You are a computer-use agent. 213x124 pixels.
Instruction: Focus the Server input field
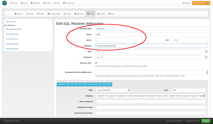pyautogui.click(x=112, y=40)
